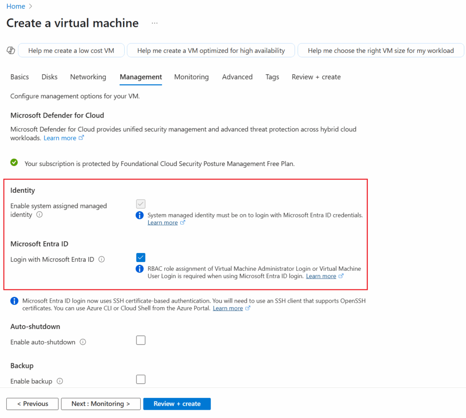
Task: Click green check icon for subscription protection
Action: pos(14,163)
